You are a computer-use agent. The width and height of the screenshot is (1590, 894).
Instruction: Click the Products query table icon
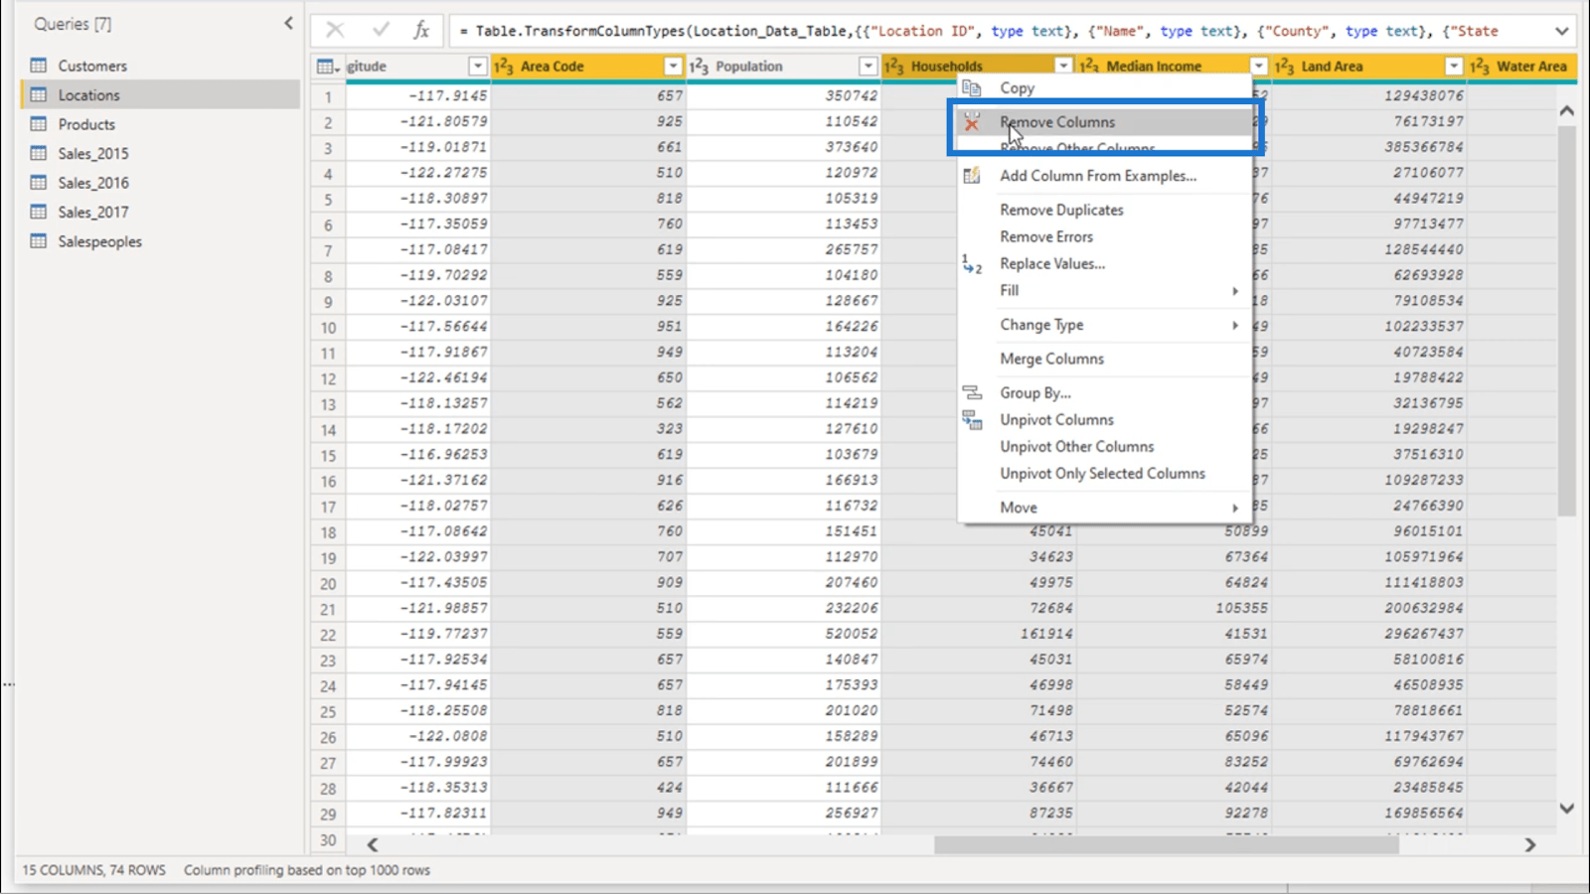point(39,124)
